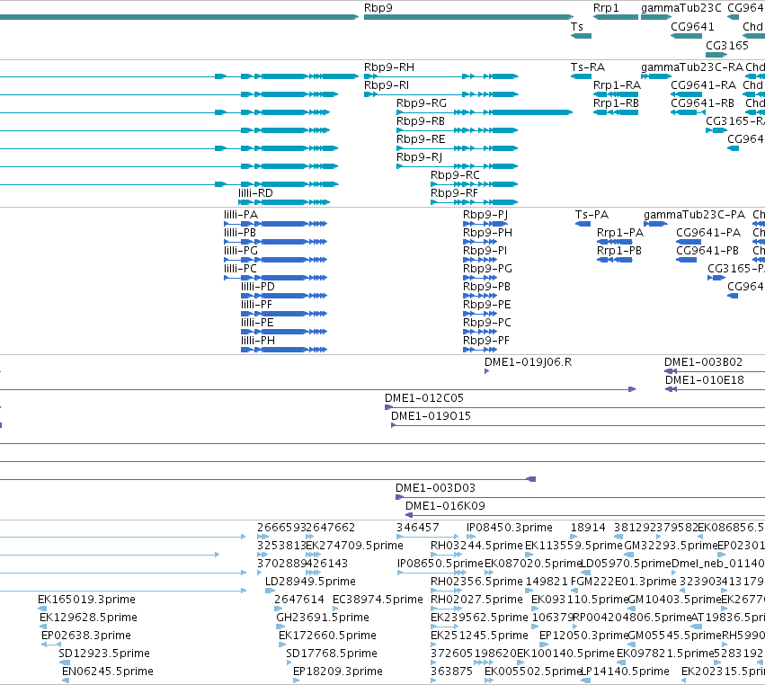Select the EK165019.3prime EST label
Screen dimensions: 765x685
[x=86, y=600]
